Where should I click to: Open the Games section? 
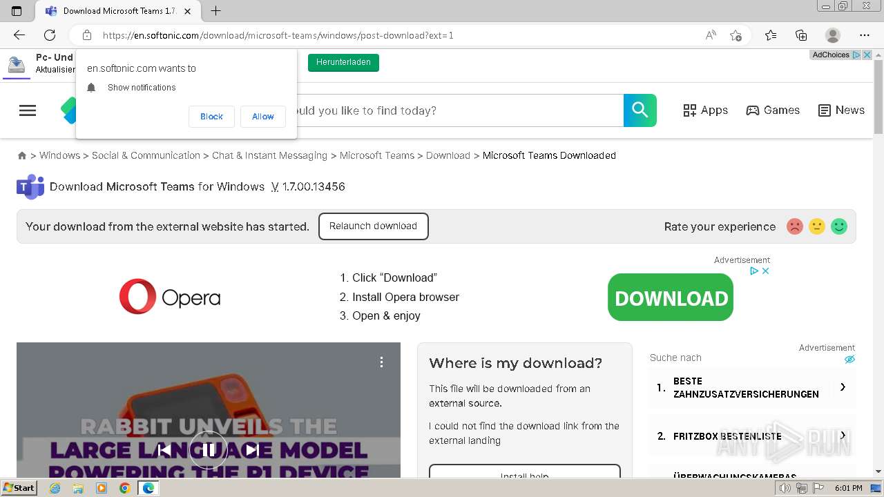[x=773, y=110]
